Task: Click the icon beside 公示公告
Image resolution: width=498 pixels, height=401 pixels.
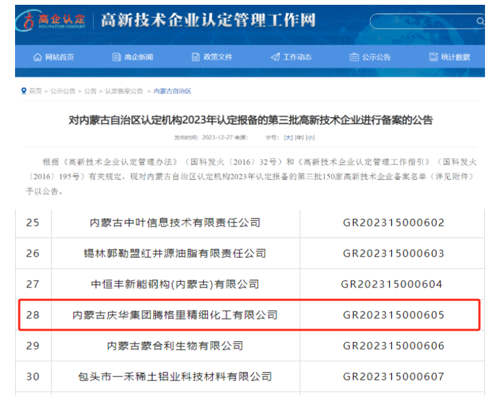Action: pos(354,57)
